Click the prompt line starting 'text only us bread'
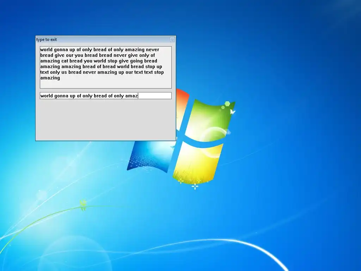361x271 pixels. tap(102, 72)
